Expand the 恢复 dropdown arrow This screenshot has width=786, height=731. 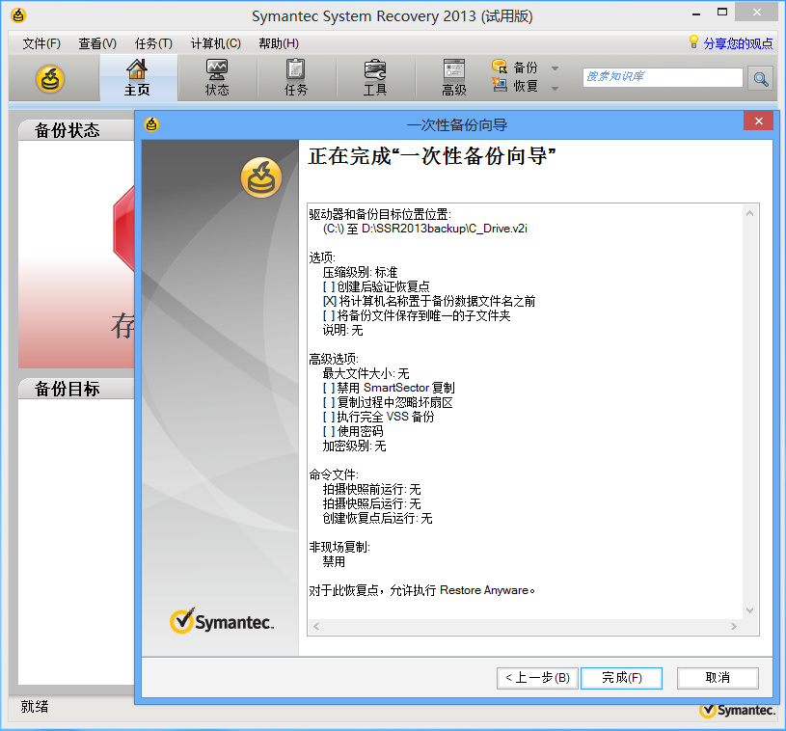[555, 89]
